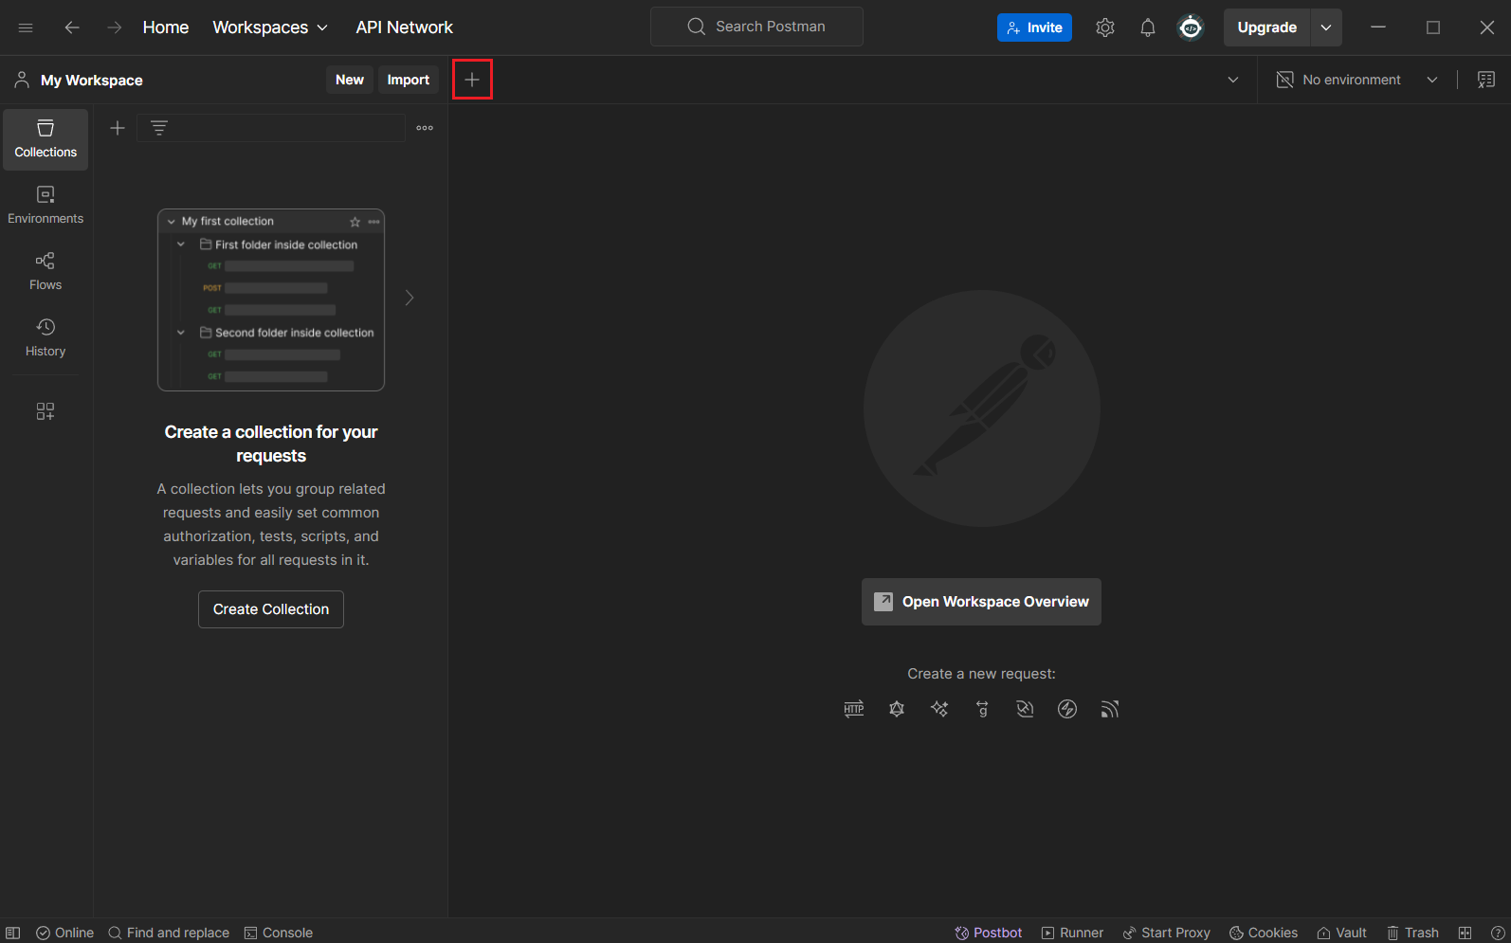This screenshot has height=943, width=1511.
Task: Open sidebar view more actions dots
Action: coord(425,128)
